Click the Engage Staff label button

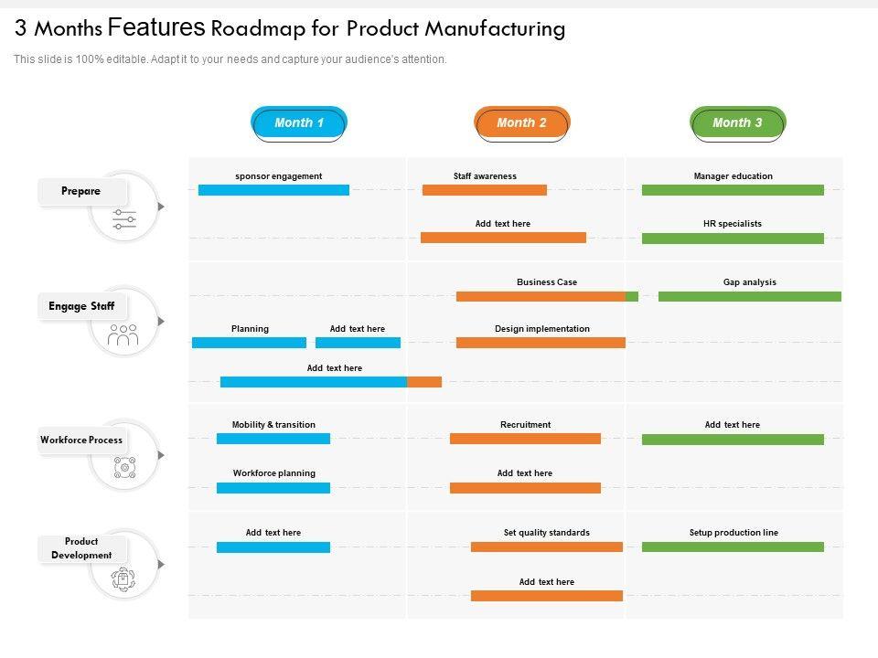pos(82,307)
